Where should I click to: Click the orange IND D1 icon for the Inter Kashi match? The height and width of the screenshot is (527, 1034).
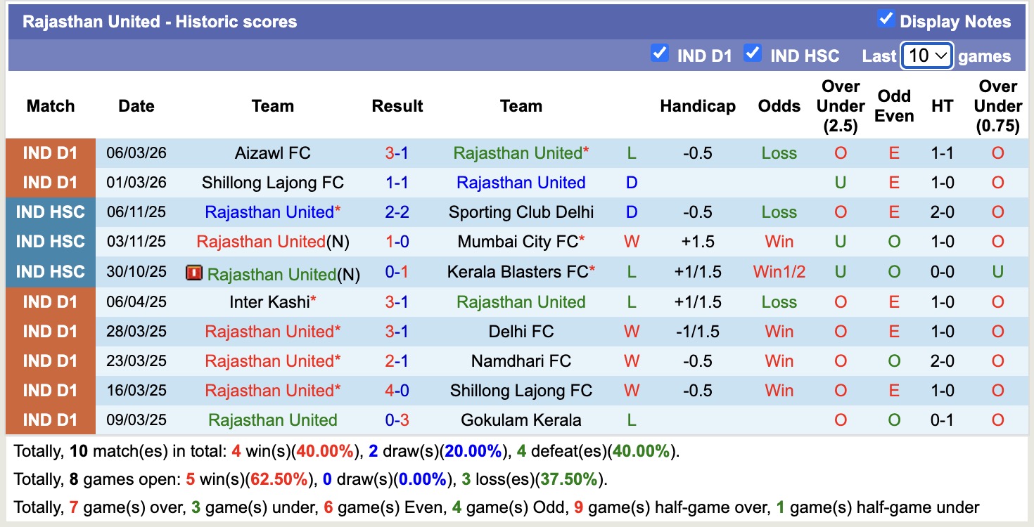click(x=50, y=301)
